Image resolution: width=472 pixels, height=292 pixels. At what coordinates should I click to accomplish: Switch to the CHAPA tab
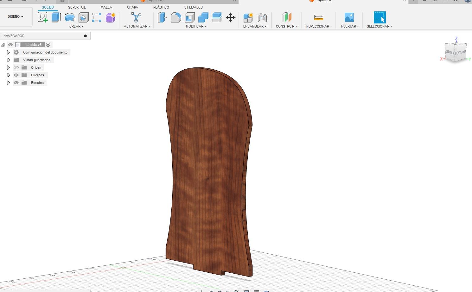click(132, 7)
